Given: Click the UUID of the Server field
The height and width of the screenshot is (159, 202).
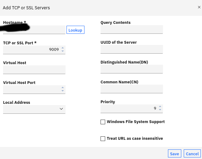Looking at the screenshot, I should (x=131, y=49).
